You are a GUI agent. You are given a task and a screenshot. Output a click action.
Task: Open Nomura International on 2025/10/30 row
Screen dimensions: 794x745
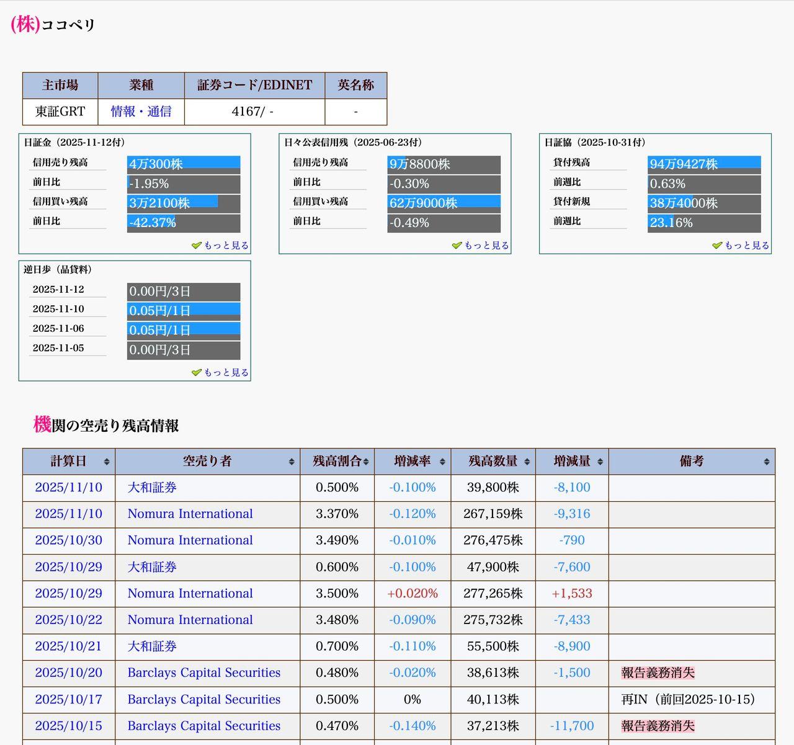(x=190, y=540)
